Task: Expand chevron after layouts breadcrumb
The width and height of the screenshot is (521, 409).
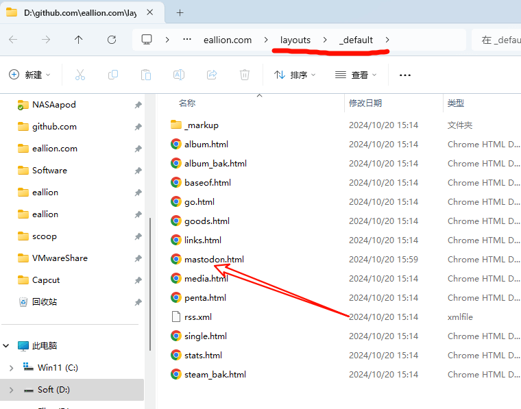Action: pyautogui.click(x=325, y=40)
